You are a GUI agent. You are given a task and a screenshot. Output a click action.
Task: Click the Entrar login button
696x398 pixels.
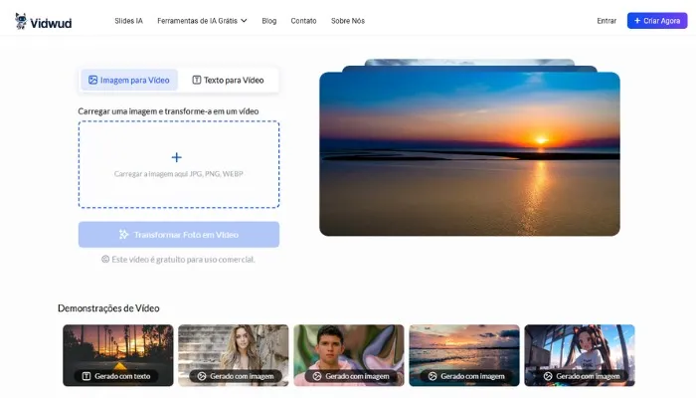pyautogui.click(x=607, y=20)
